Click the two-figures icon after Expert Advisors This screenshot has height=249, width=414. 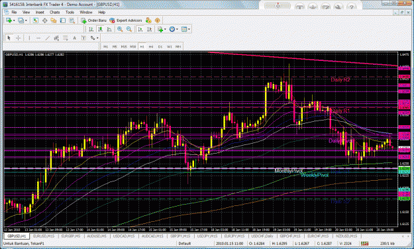[148, 21]
